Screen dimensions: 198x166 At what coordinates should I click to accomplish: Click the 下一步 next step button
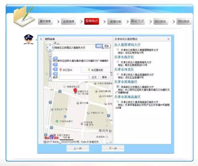(x=113, y=148)
